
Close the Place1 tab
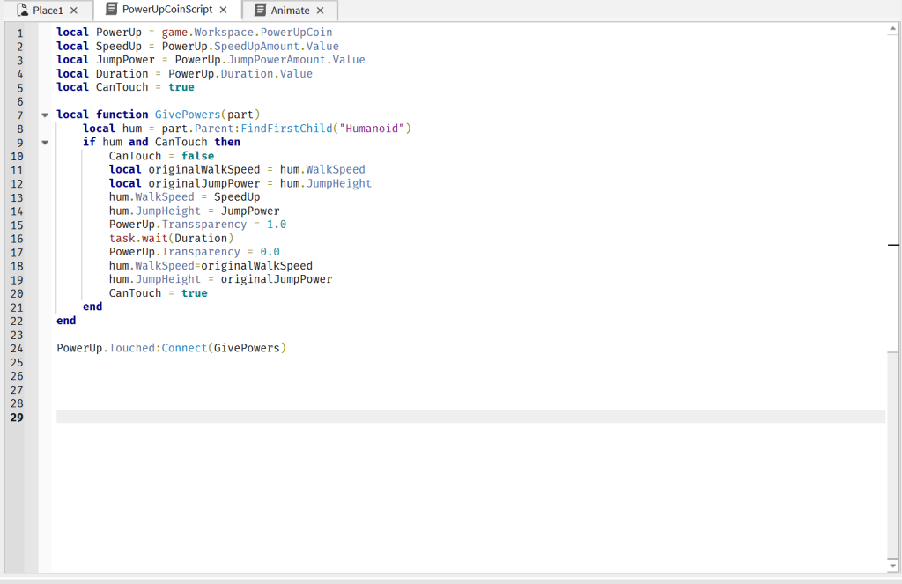74,11
